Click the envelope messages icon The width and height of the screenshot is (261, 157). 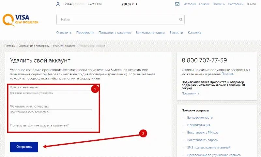pyautogui.click(x=177, y=4)
